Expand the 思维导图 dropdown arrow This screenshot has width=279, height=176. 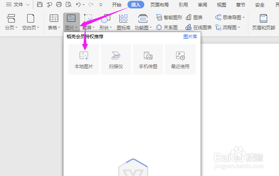243,18
